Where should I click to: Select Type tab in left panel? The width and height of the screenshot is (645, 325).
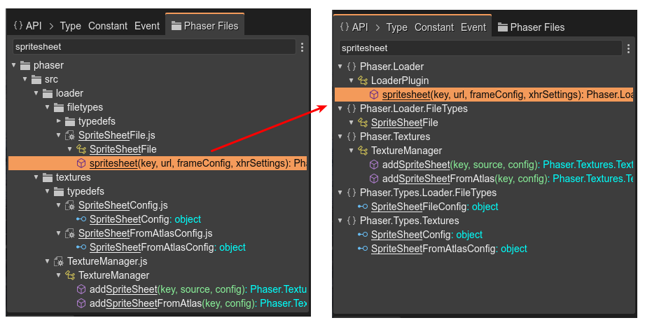click(70, 26)
